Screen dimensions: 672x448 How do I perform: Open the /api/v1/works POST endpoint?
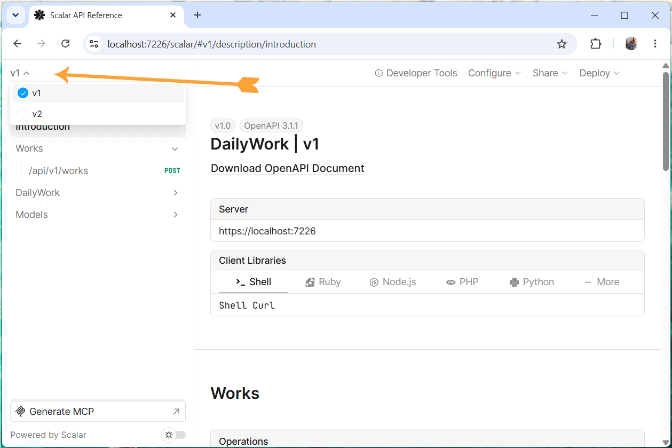point(104,171)
